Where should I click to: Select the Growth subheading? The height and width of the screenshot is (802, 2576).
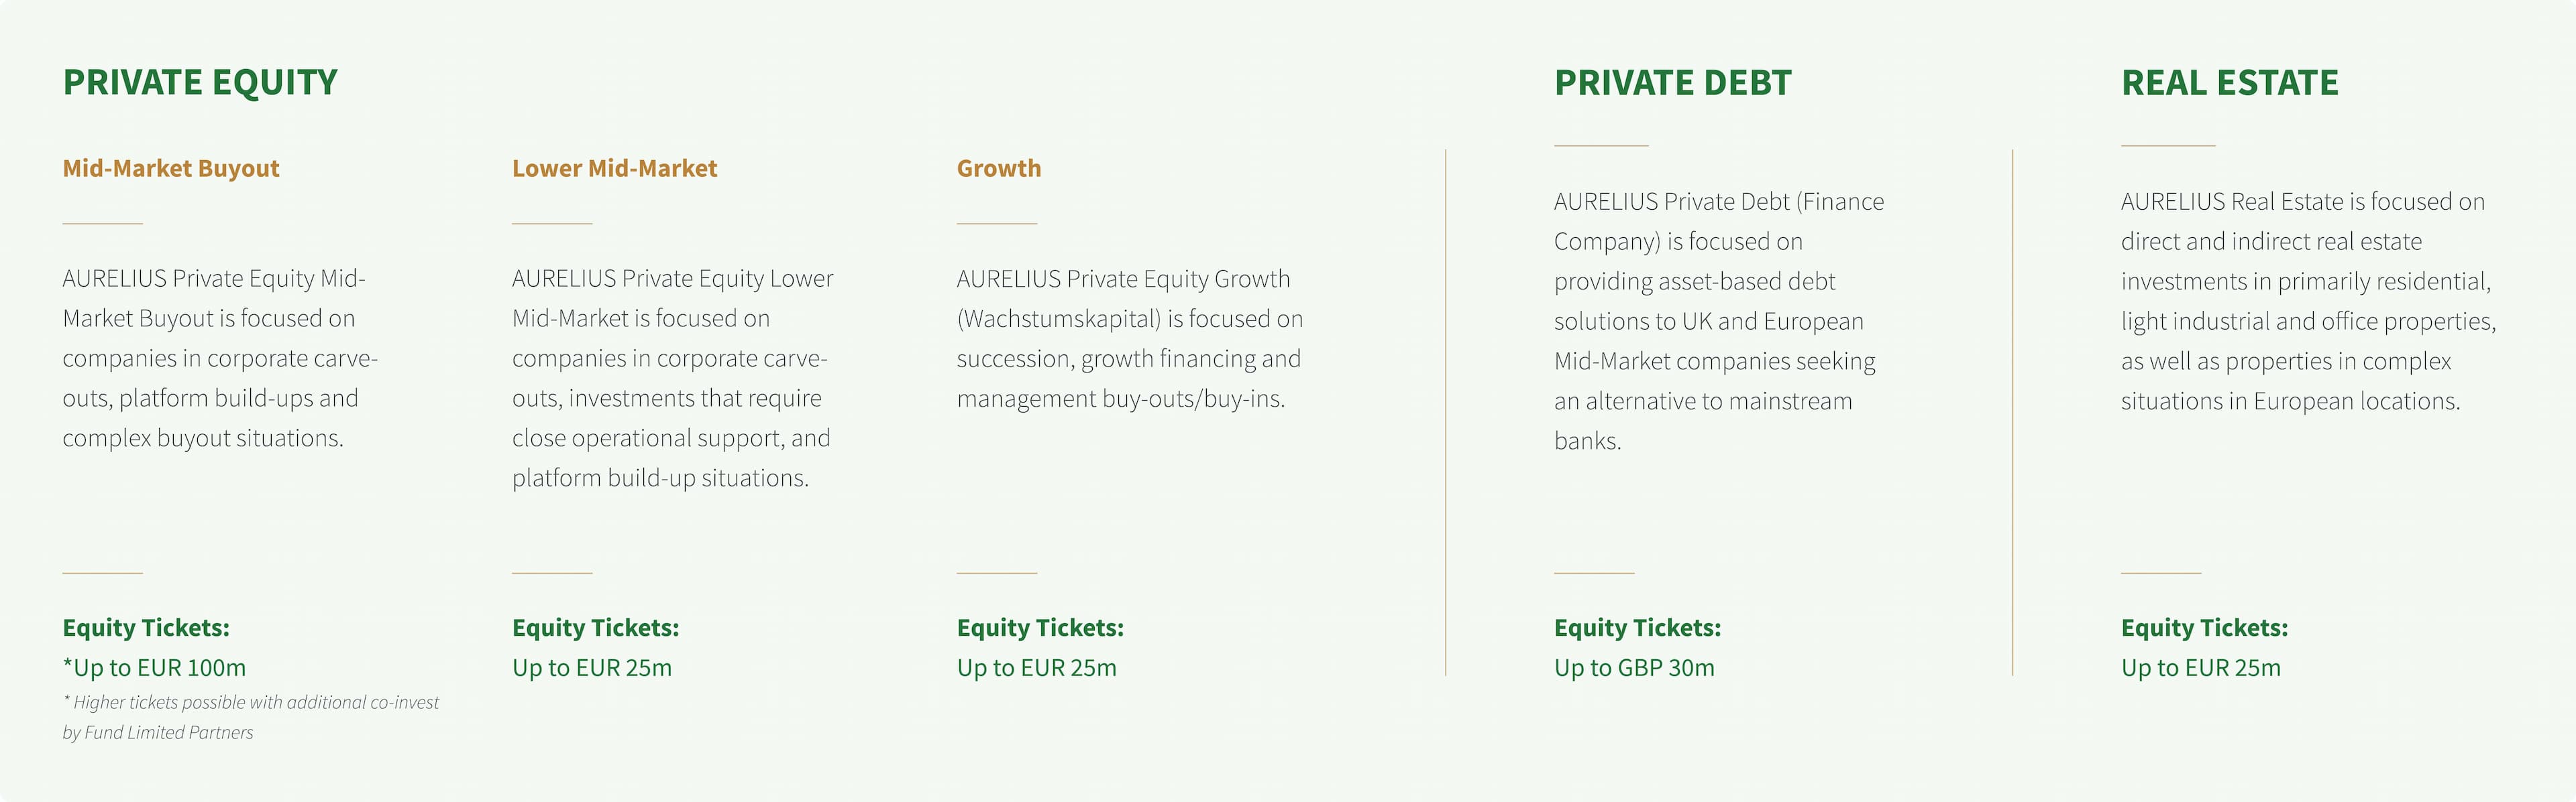[998, 169]
